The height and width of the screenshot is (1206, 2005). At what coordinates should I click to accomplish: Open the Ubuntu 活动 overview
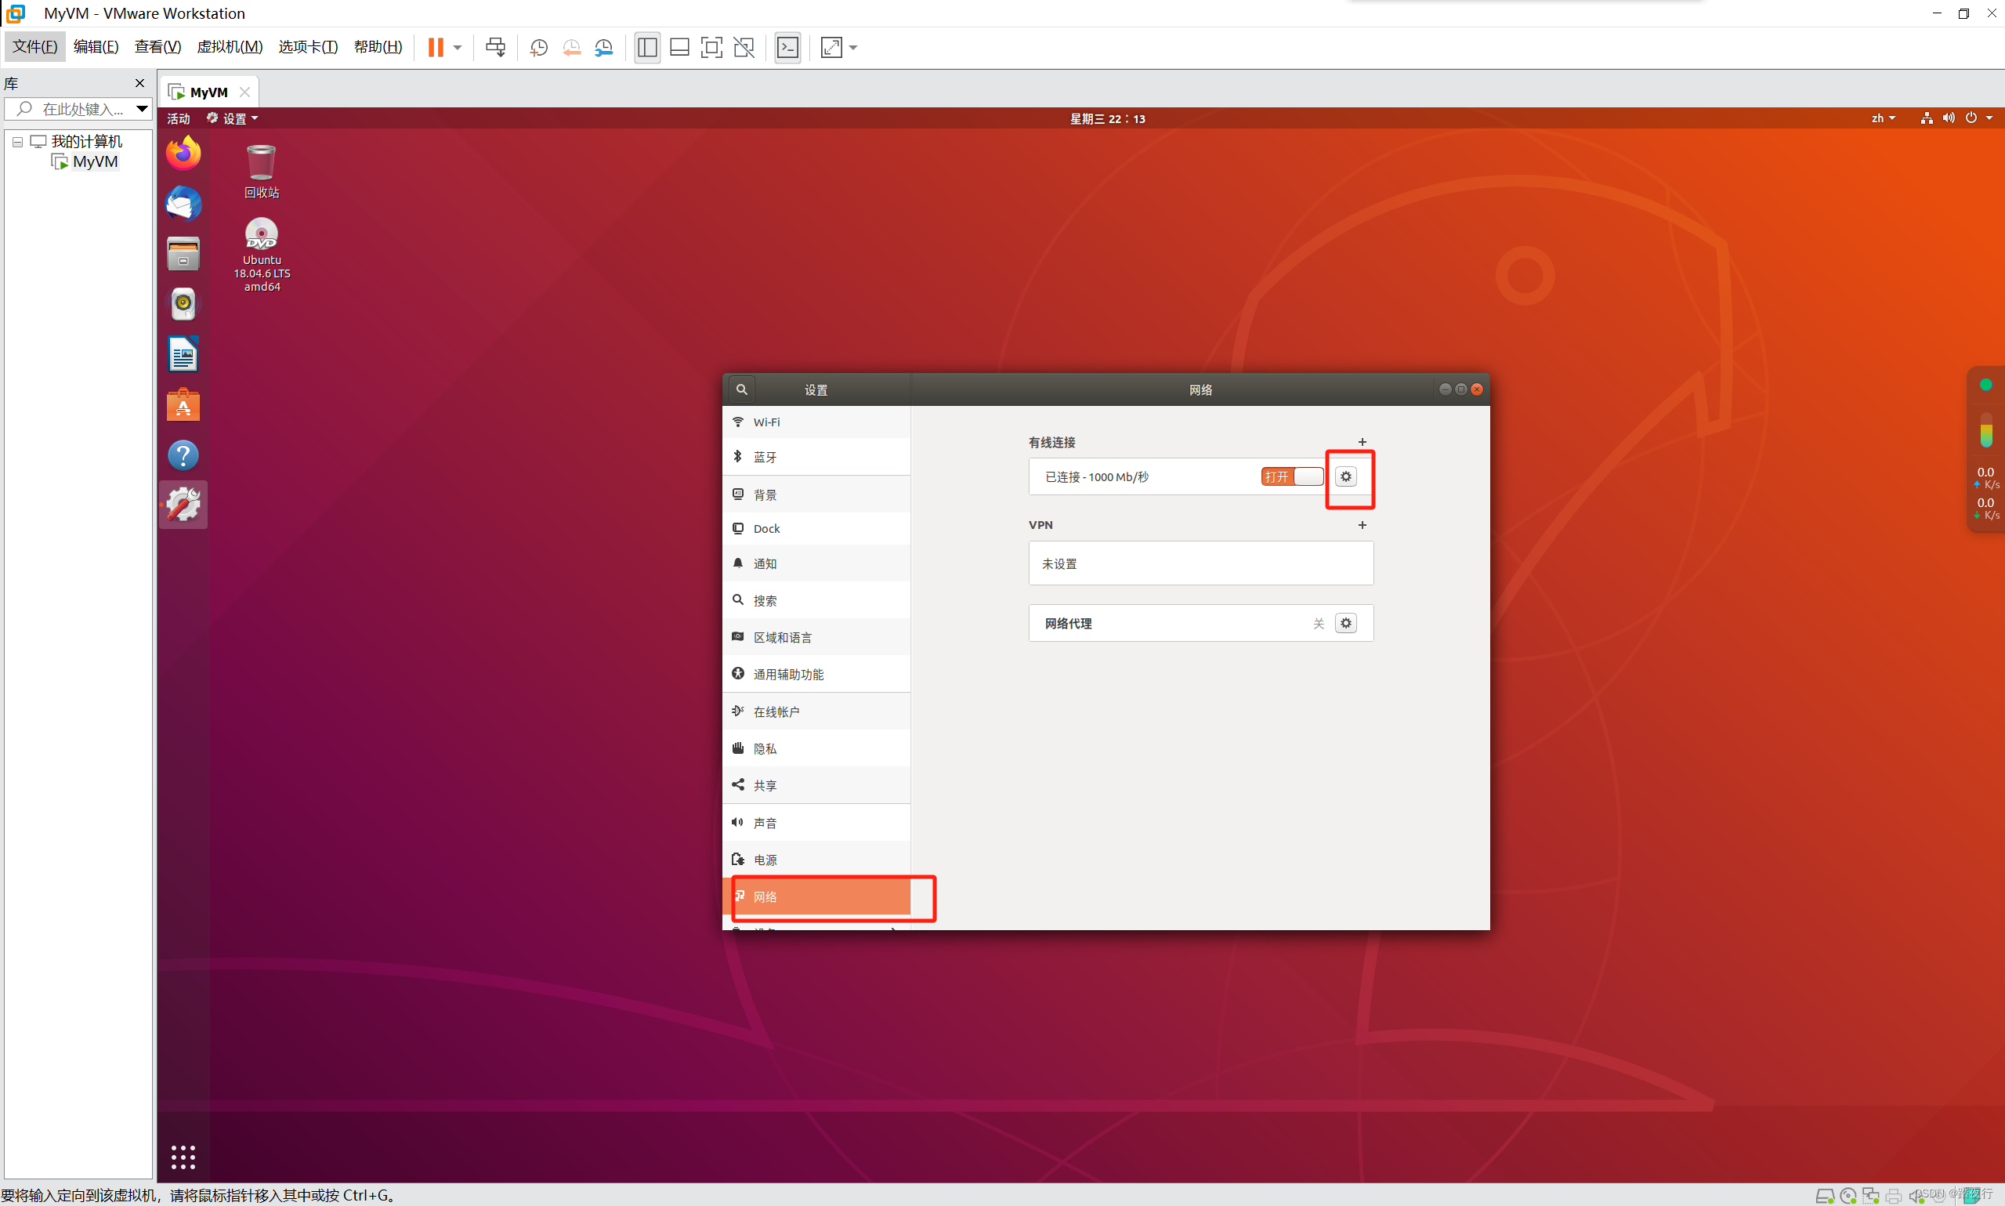coord(178,118)
